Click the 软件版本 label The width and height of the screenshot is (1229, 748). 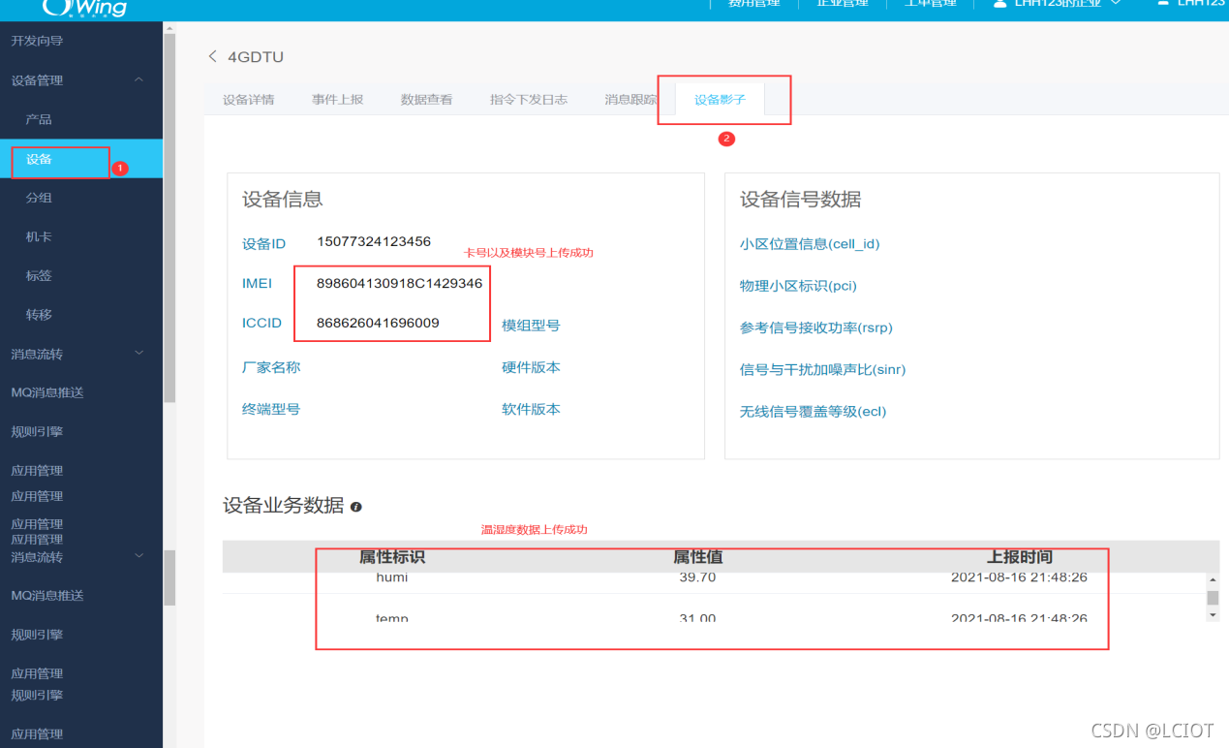pyautogui.click(x=531, y=409)
